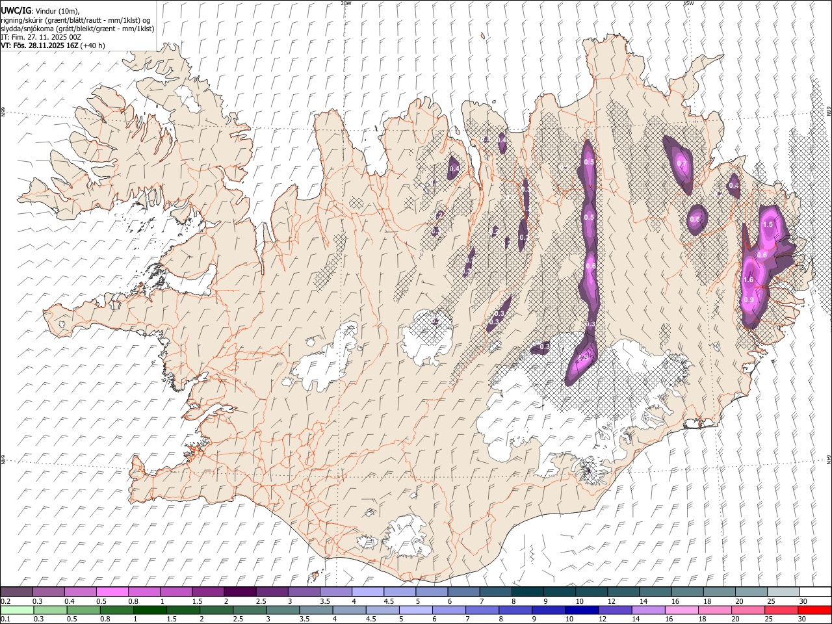Pick the light grey 25 mm snow scale swatch
Screen dimensions: 832x624
tap(783, 591)
